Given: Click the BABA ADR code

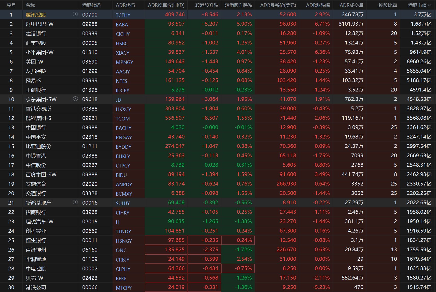Looking at the screenshot, I should (122, 25).
